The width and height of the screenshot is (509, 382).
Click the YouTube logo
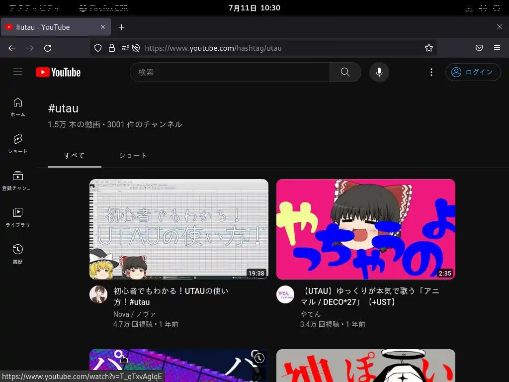point(58,72)
